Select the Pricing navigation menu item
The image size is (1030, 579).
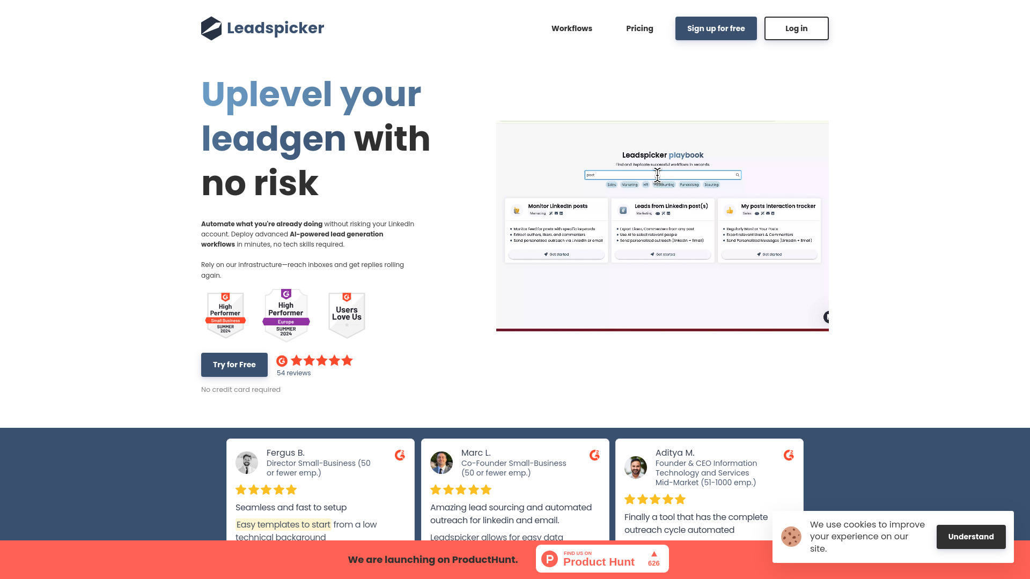pos(639,28)
